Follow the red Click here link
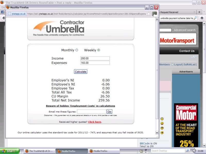 coord(95,122)
